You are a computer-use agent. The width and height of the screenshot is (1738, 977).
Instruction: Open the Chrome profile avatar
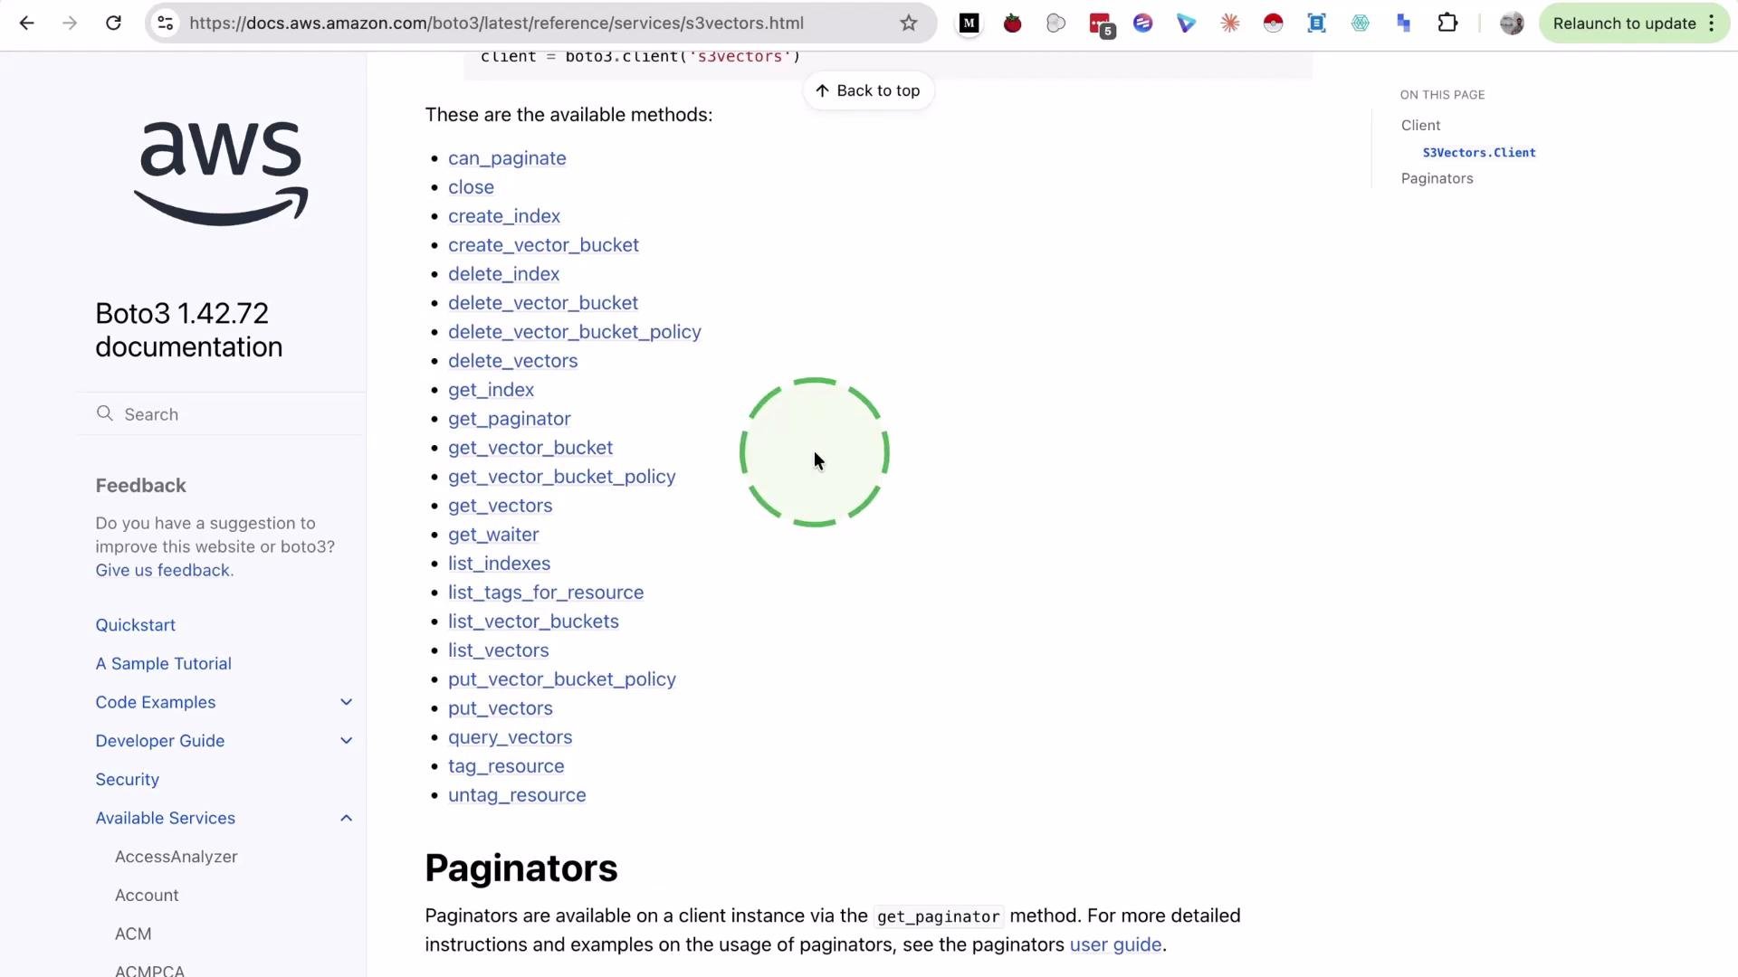pos(1512,24)
